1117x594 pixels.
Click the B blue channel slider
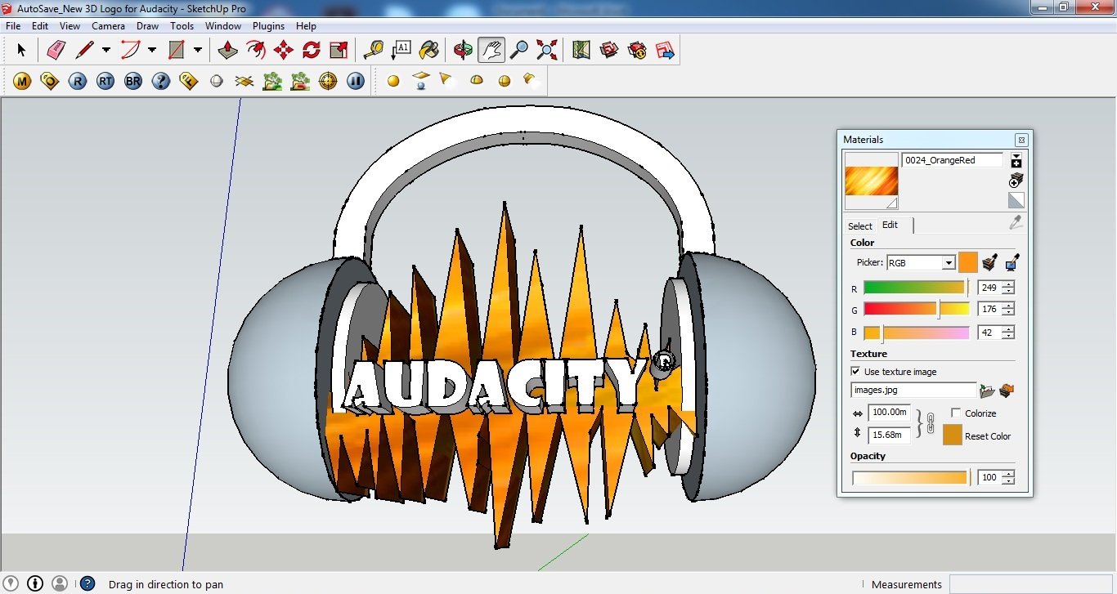[917, 333]
